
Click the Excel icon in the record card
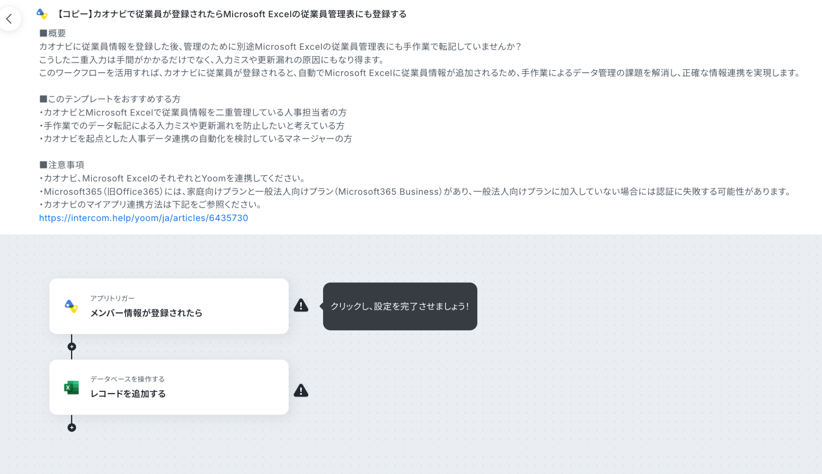tap(71, 387)
